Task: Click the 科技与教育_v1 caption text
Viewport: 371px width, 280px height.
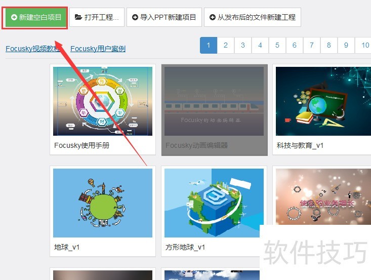Action: point(300,145)
